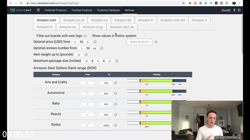Click Arts and Crafts To field
The image size is (250, 140).
tap(106, 83)
